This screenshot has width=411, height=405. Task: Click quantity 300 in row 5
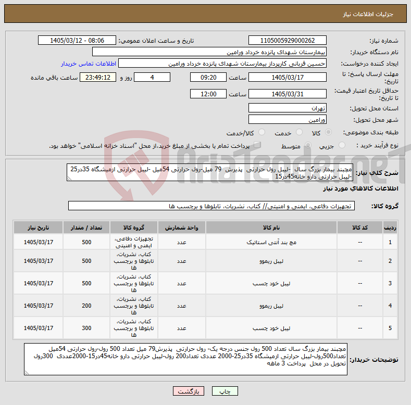(86, 328)
